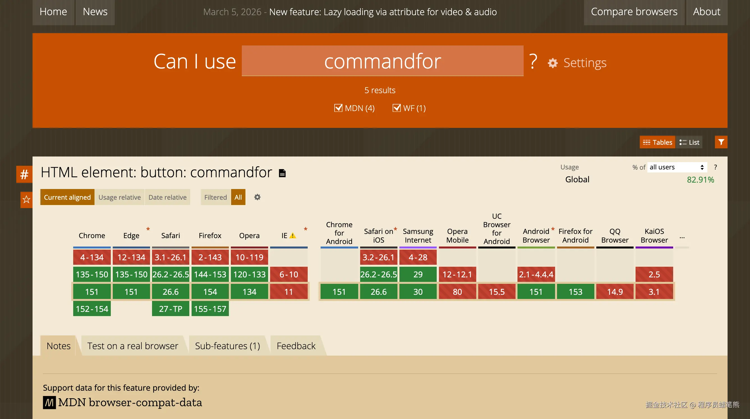This screenshot has width=750, height=419.
Task: Switch to List view
Action: [x=689, y=142]
